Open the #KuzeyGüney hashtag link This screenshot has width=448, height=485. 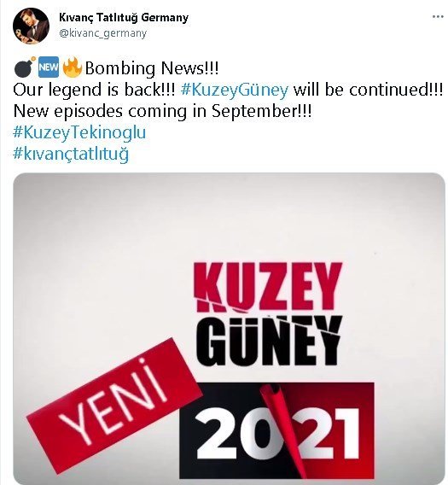pyautogui.click(x=235, y=90)
